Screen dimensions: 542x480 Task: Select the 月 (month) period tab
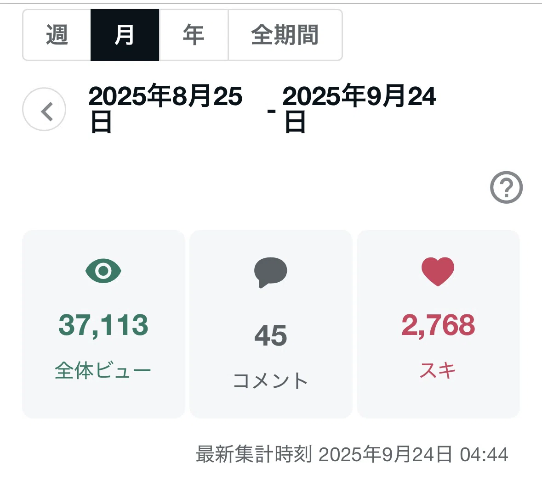click(x=125, y=35)
